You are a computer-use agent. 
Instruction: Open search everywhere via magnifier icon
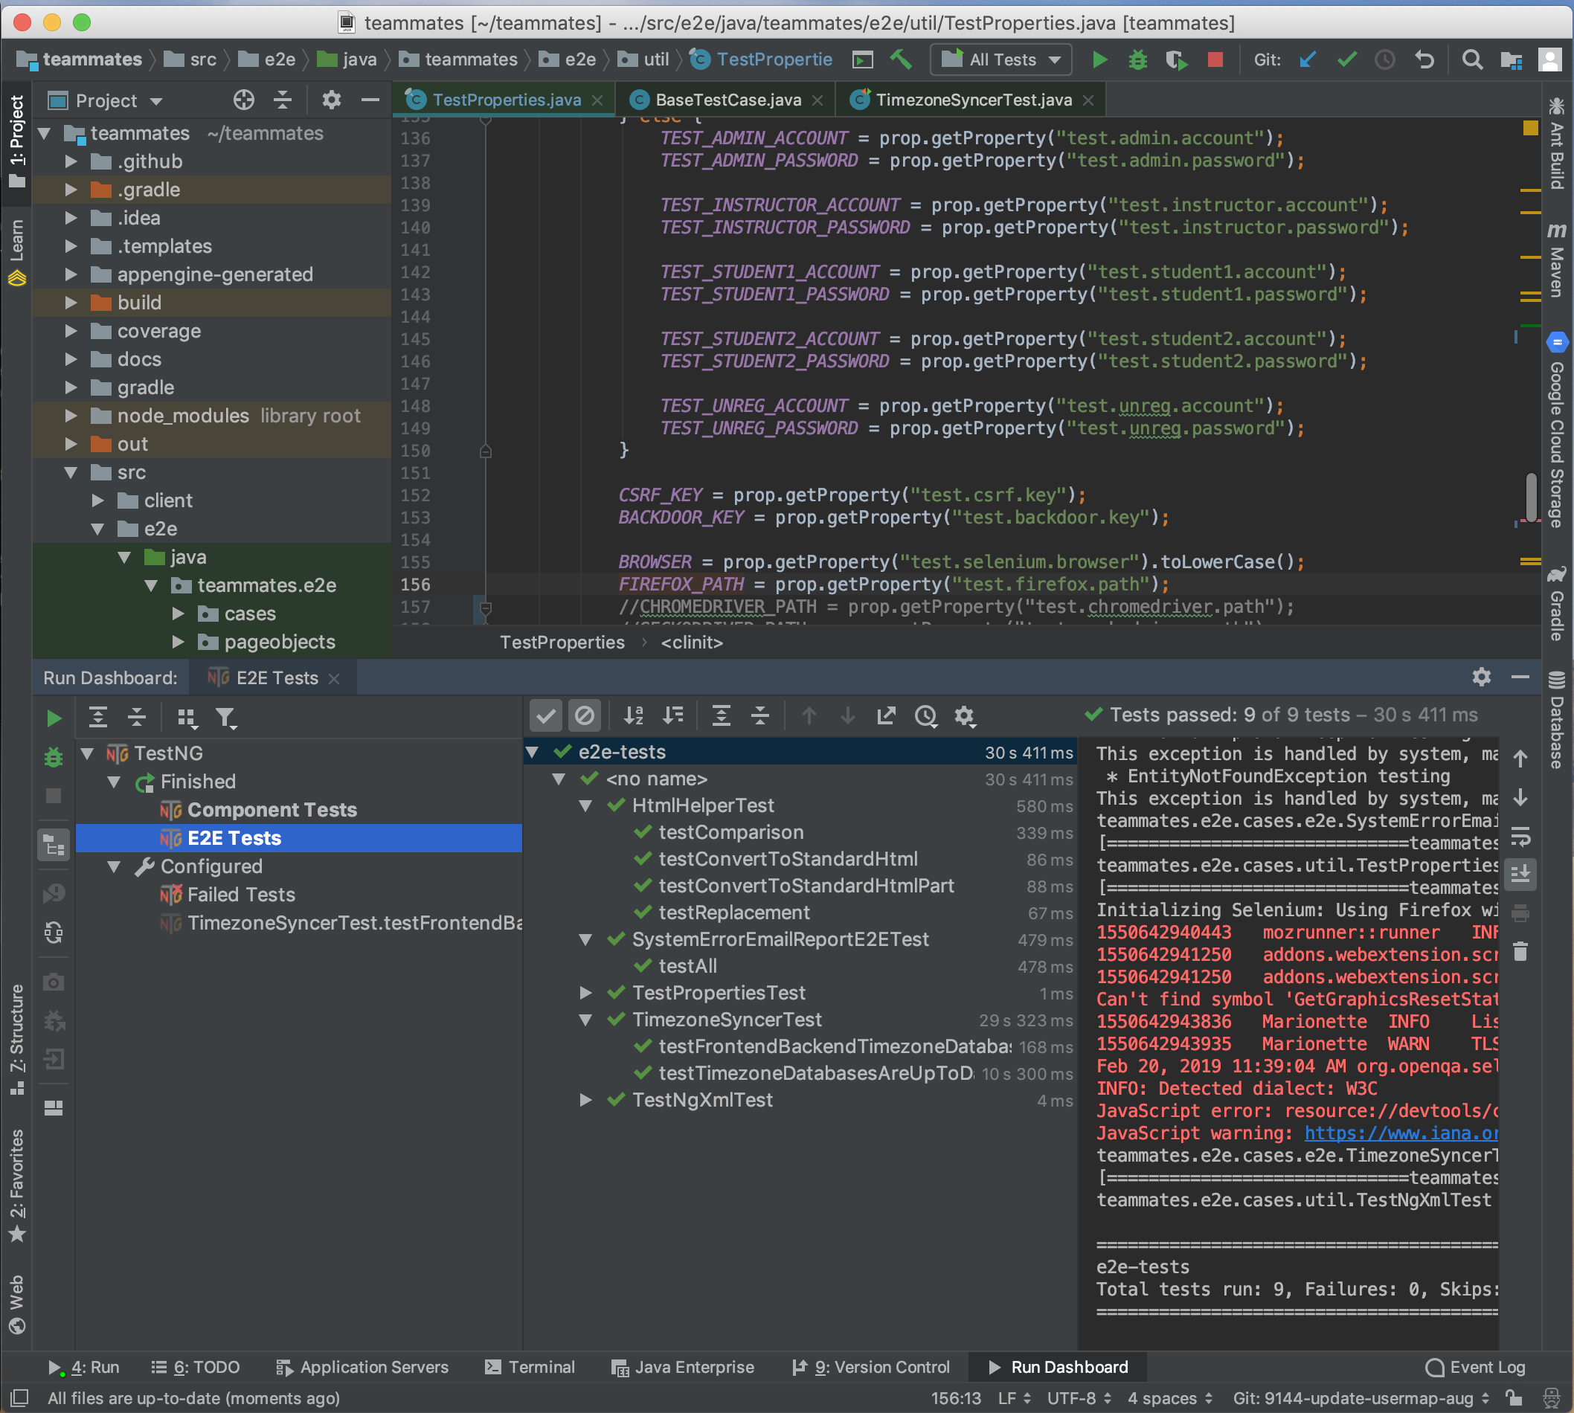point(1471,59)
